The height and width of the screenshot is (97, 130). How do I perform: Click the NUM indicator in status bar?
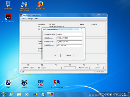point(99,72)
